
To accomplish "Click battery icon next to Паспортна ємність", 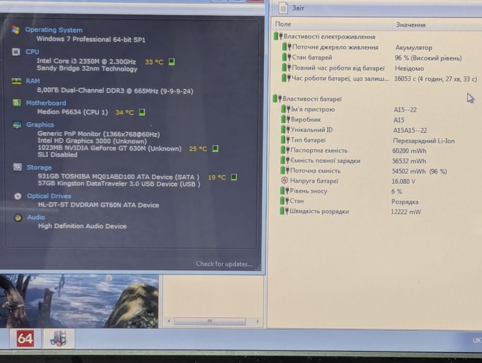I will pos(285,150).
